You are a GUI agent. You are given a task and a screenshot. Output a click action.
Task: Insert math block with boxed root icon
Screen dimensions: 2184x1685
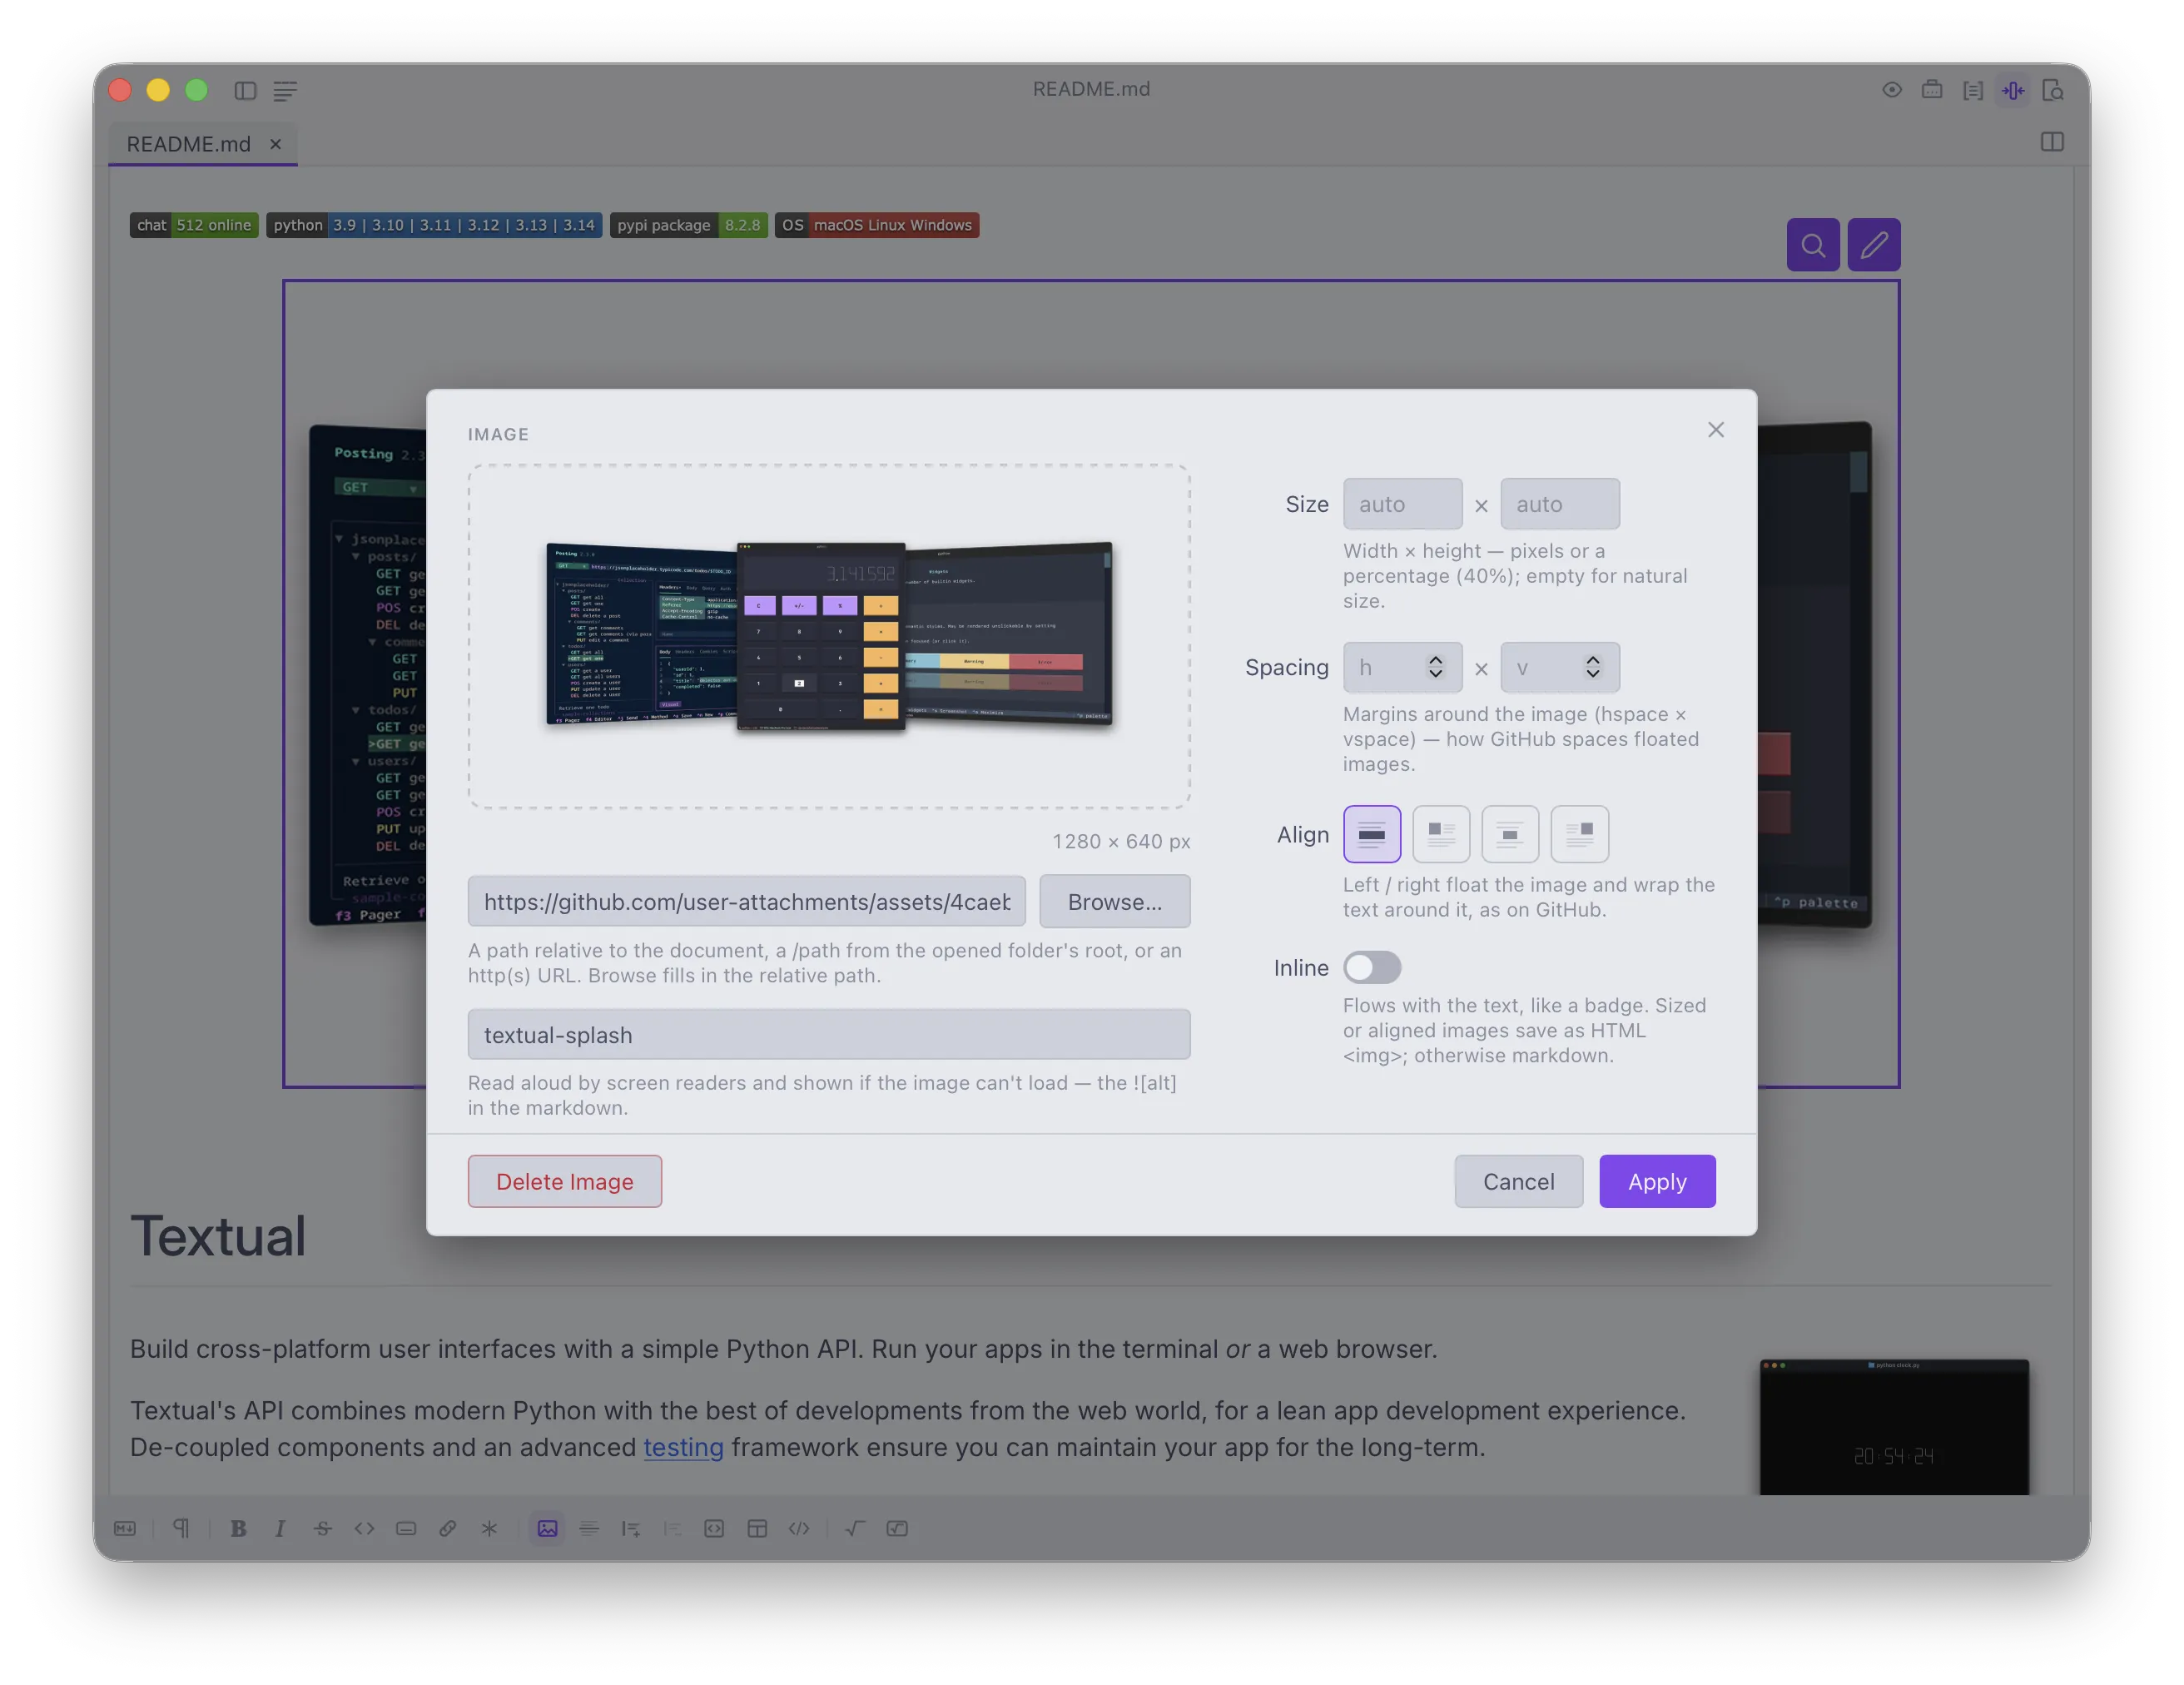tap(897, 1528)
